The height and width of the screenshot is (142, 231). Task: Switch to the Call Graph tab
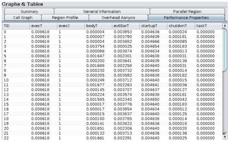[x=23, y=18]
